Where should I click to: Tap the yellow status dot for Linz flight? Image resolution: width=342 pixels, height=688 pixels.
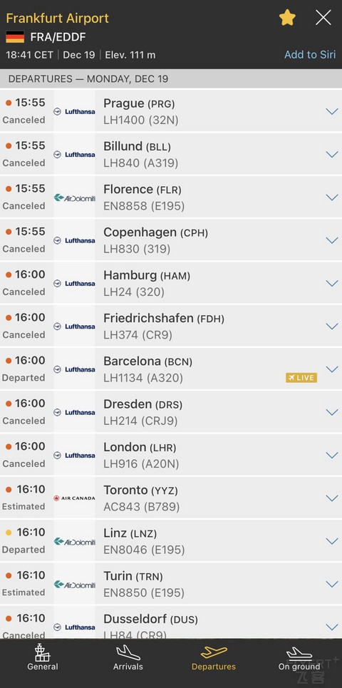pyautogui.click(x=9, y=533)
